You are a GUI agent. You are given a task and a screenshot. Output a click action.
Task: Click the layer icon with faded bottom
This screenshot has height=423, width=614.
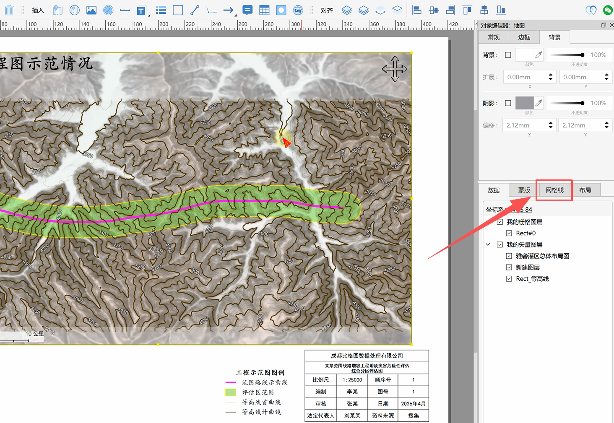point(397,9)
